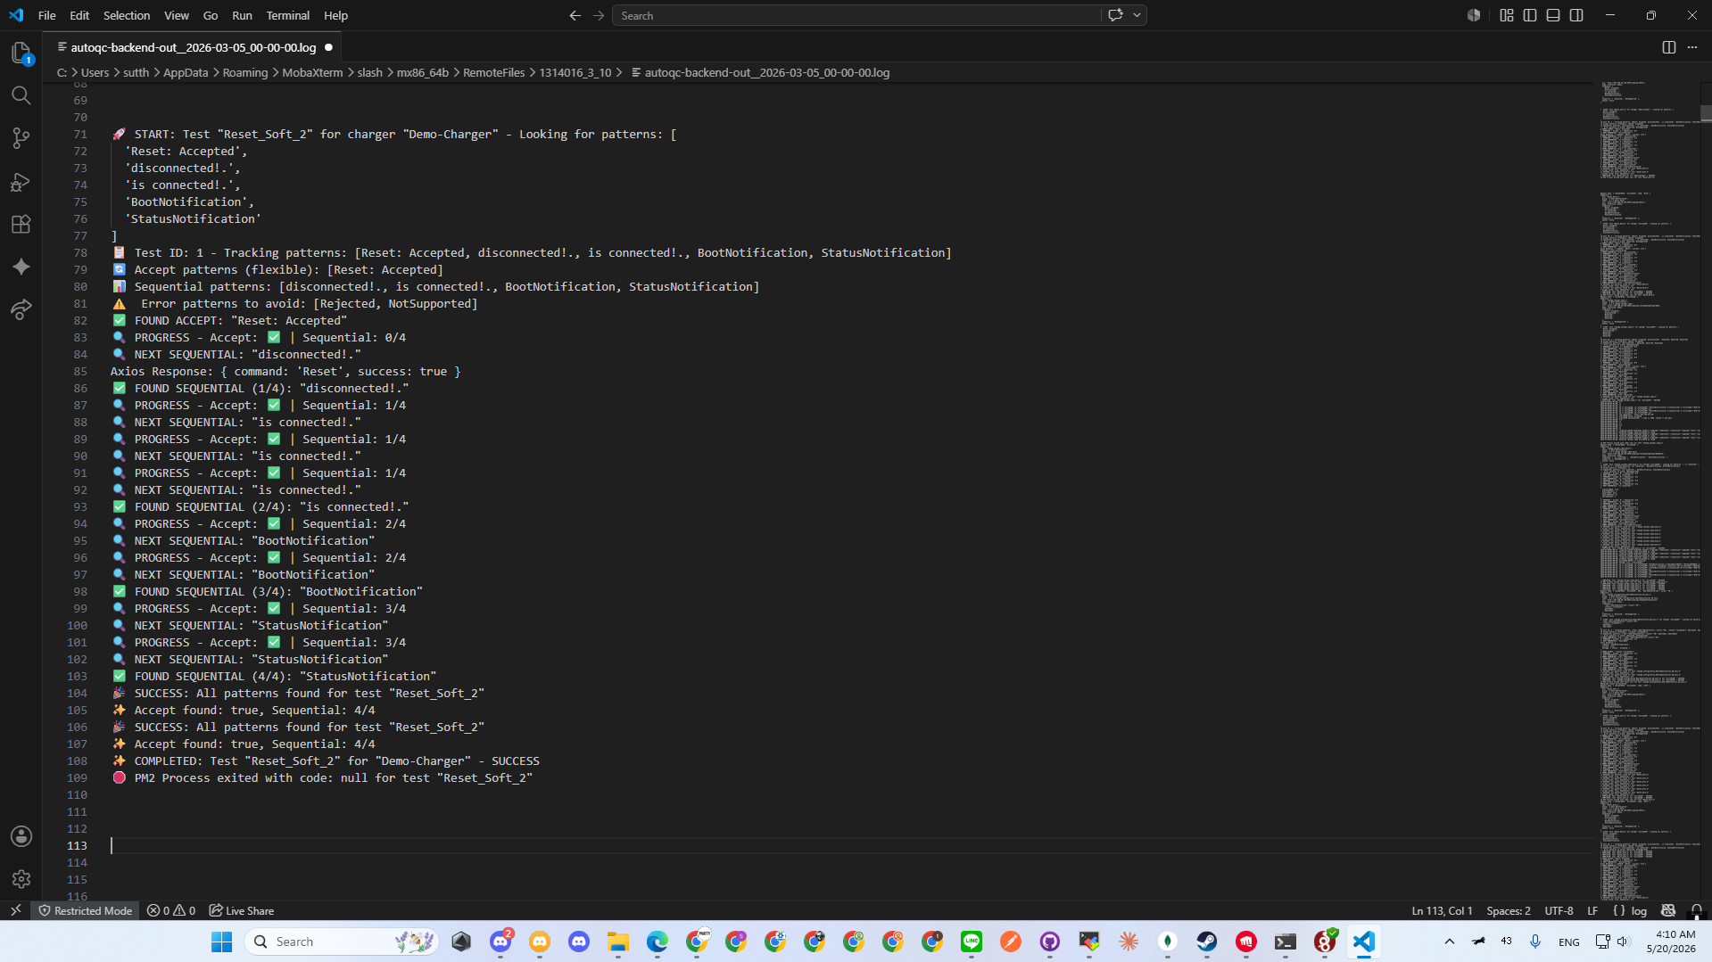Toggle the bottom Panel visibility
The image size is (1712, 962).
point(1553,15)
